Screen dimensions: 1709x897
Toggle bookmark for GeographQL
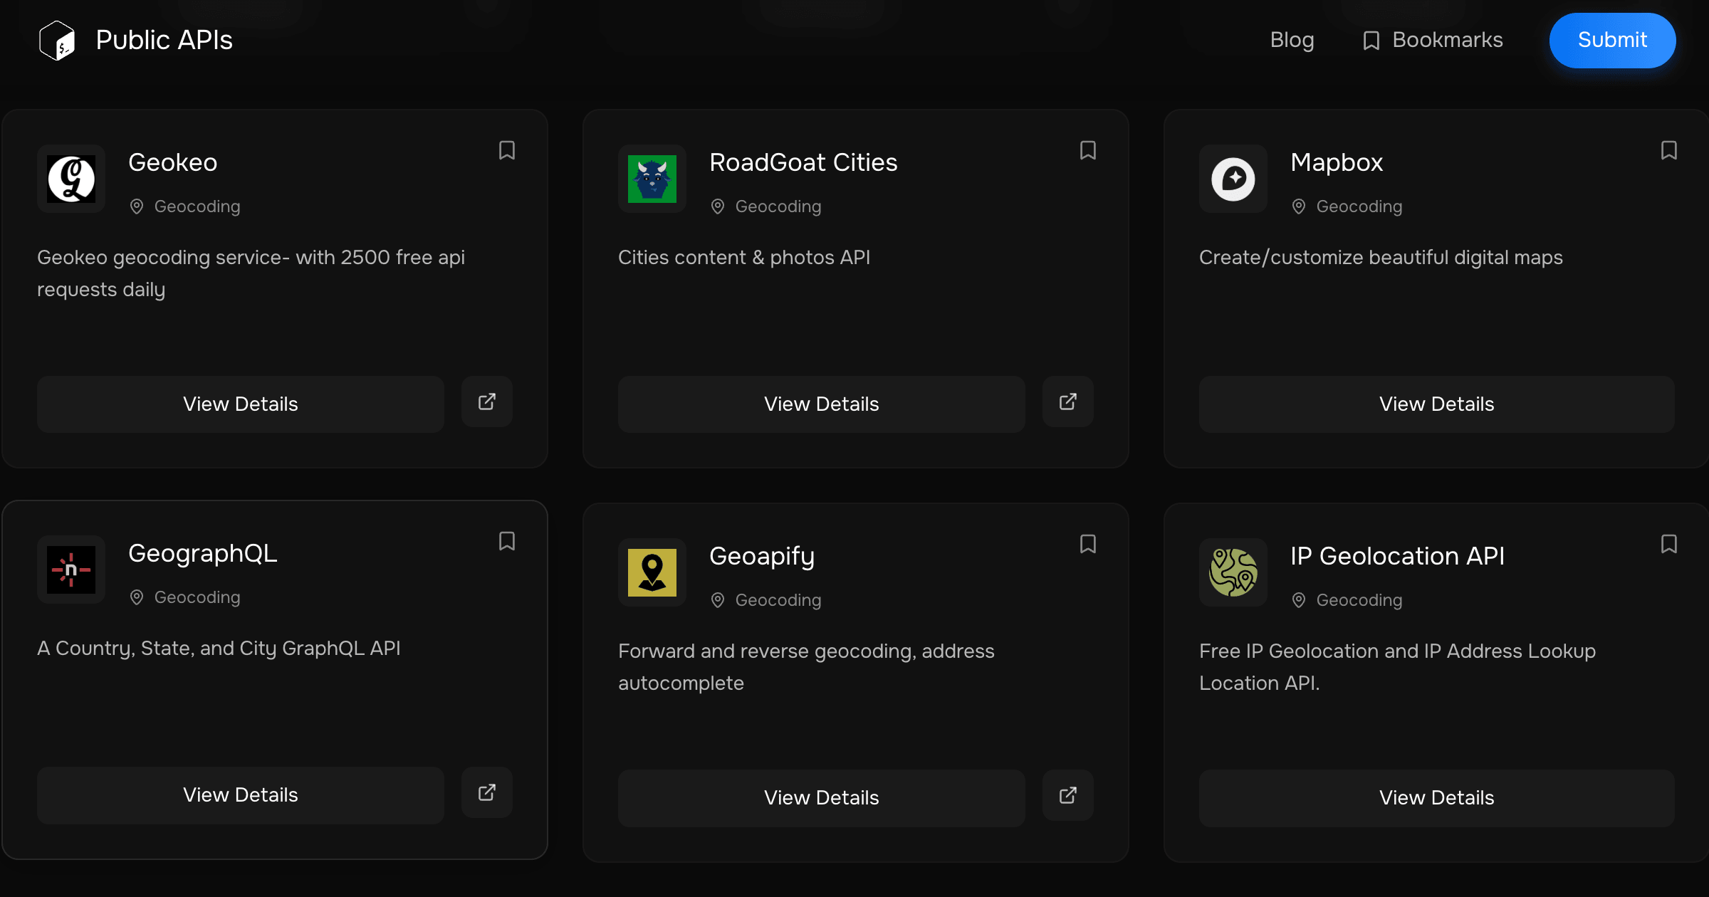click(506, 541)
